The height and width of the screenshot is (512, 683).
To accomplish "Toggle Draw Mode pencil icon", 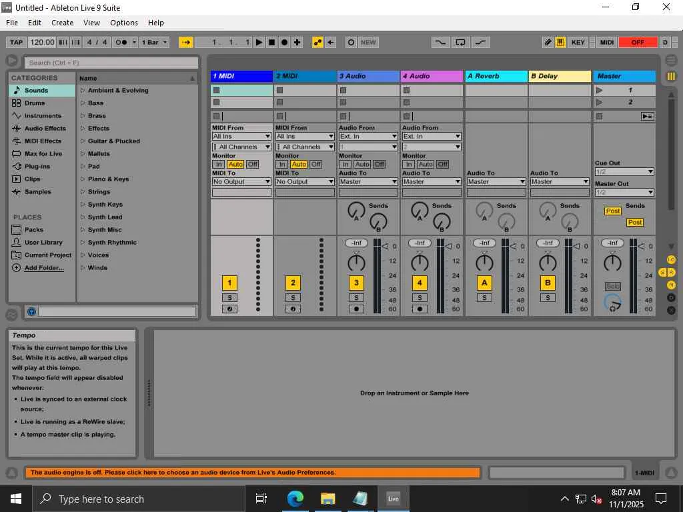I will tap(548, 42).
